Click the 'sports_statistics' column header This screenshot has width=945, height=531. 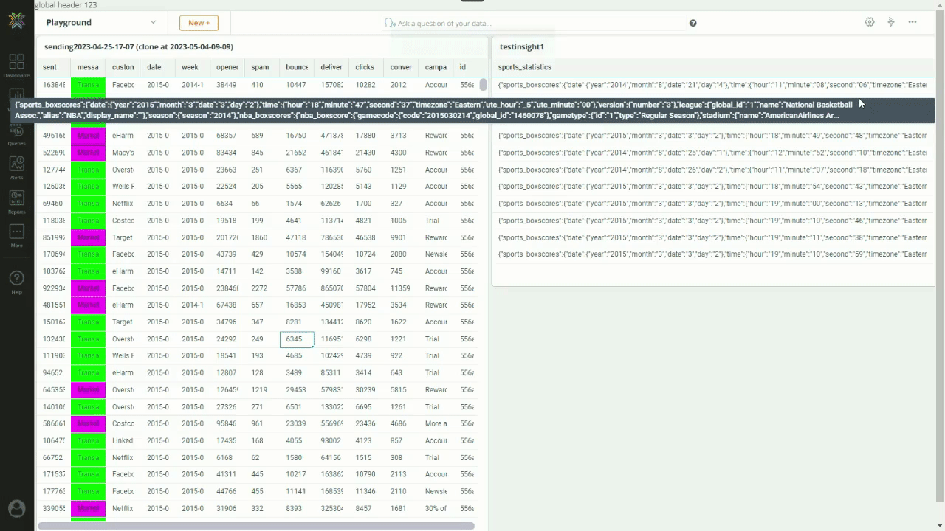tap(524, 67)
